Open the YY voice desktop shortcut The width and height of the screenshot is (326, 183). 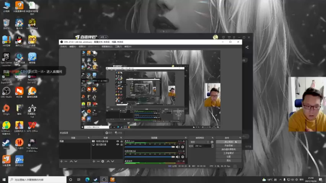32,41
